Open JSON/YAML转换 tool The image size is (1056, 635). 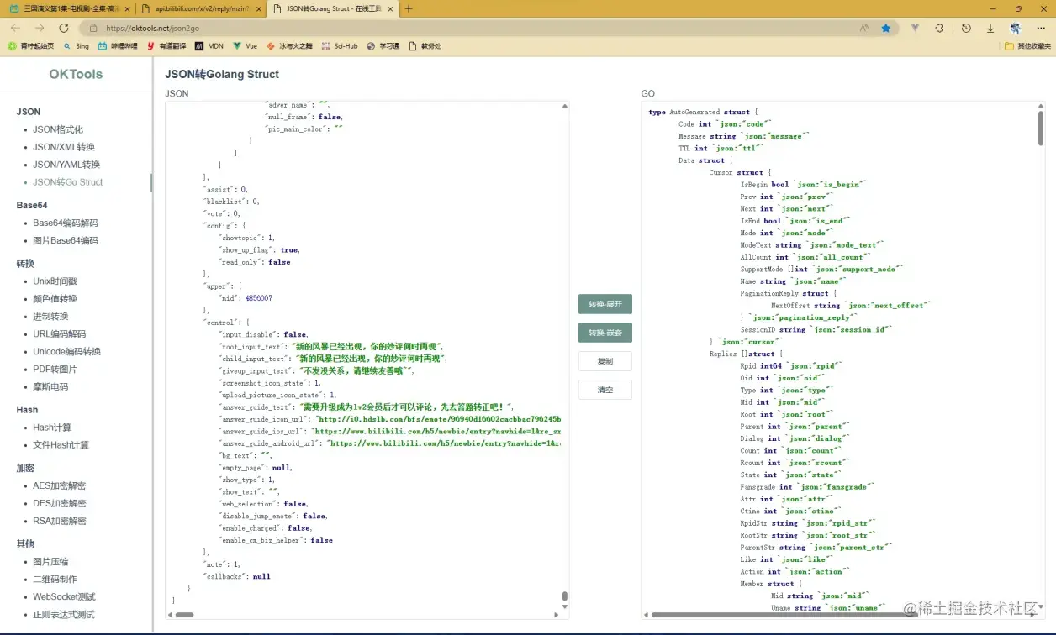66,165
